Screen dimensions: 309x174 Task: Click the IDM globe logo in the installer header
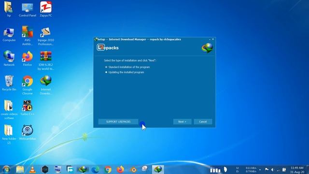207,48
